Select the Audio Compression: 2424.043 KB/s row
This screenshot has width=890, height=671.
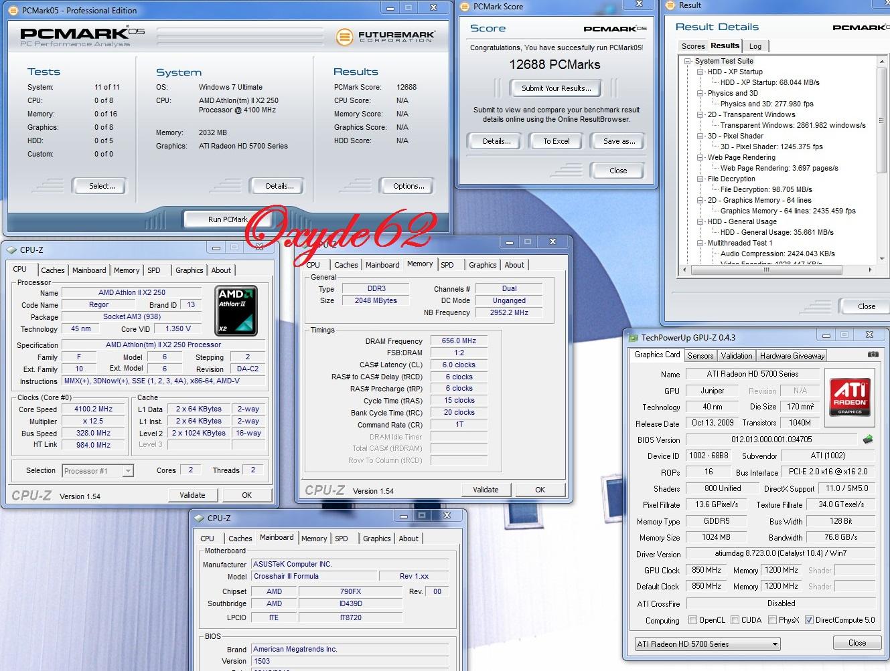pyautogui.click(x=777, y=254)
